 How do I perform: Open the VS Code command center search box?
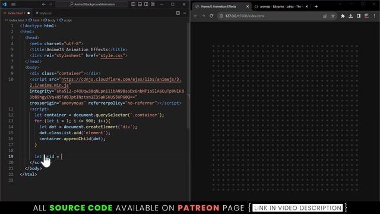tap(92, 4)
